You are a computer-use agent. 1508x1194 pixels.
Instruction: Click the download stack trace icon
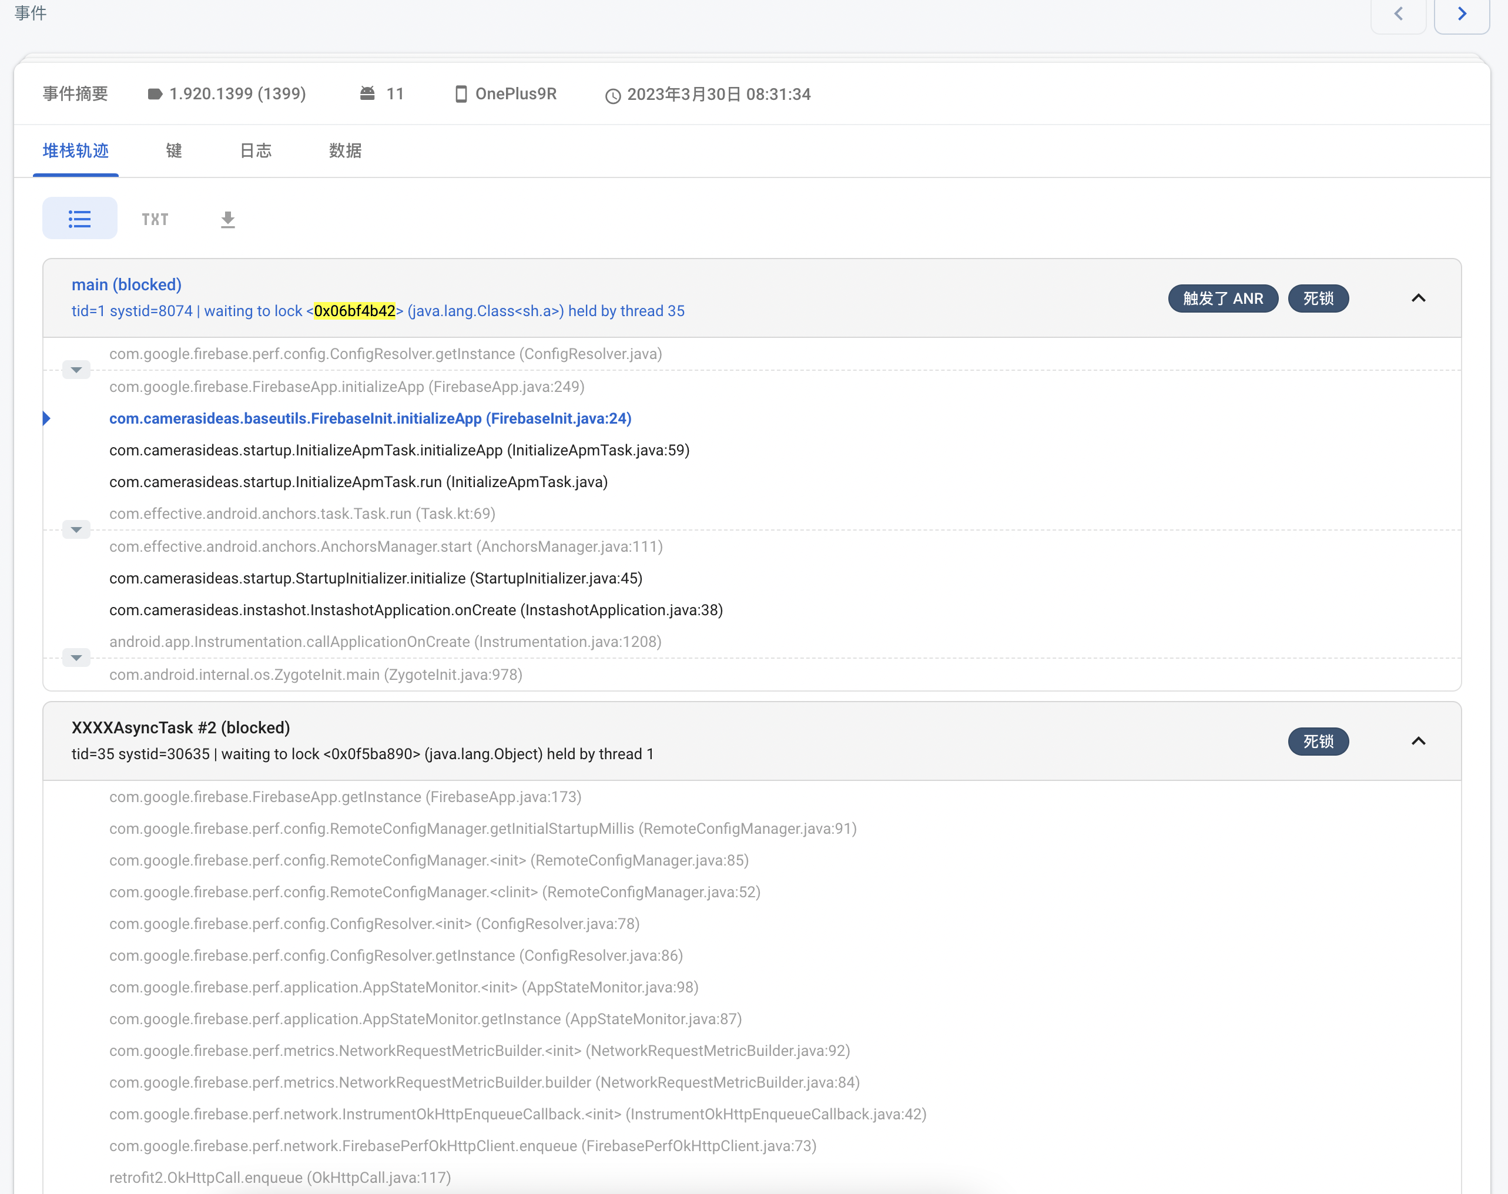point(228,219)
